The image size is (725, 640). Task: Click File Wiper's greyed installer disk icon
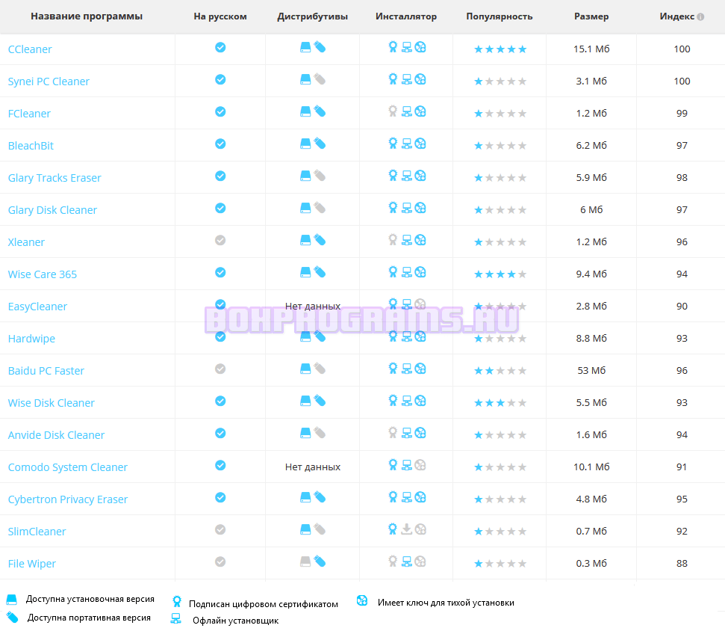(x=305, y=561)
